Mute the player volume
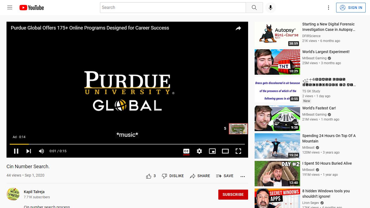 pos(41,151)
